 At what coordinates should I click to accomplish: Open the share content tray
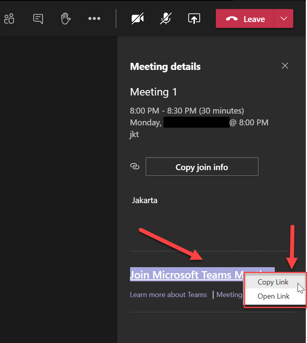(194, 18)
